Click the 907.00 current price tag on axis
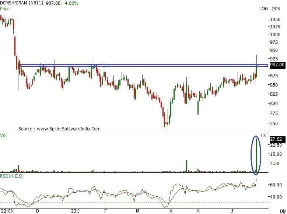Image resolution: width=287 pixels, height=214 pixels. point(277,65)
